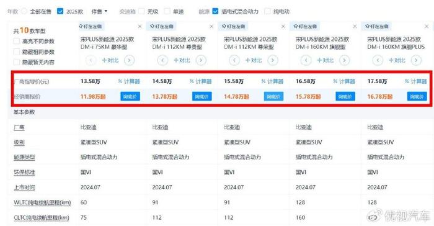This screenshot has width=434, height=226.
Task: Move DM-i 112KM 尊荣型 column left with arrow
Action: [x=234, y=60]
